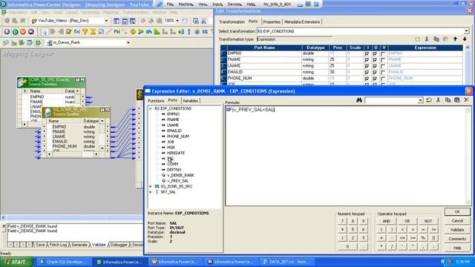
Task: Toggle the output checkbox for LNAME port
Action: click(x=375, y=66)
